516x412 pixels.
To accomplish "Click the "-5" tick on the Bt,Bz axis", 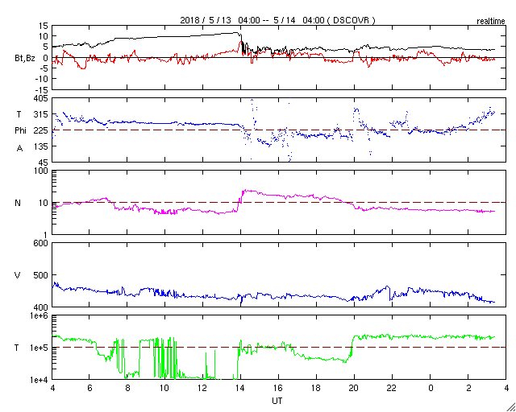I will tap(44, 68).
